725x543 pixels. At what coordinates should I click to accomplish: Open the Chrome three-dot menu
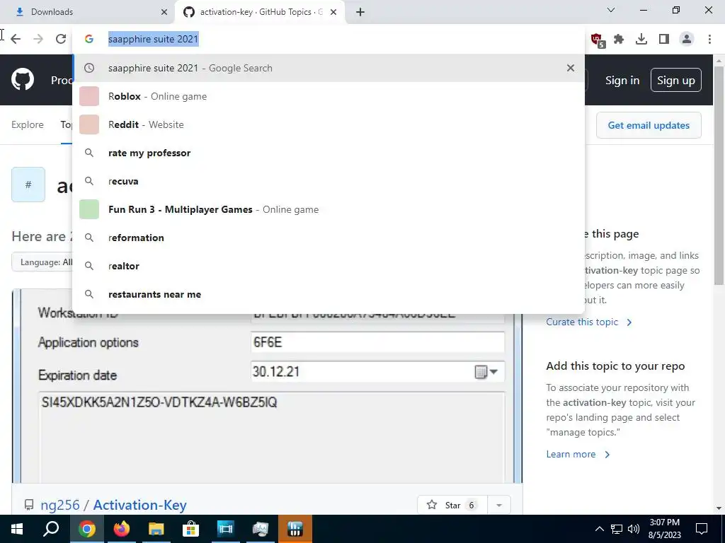[709, 40]
